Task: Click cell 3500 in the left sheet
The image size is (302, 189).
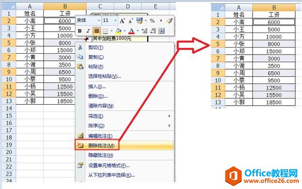Action: (x=59, y=65)
